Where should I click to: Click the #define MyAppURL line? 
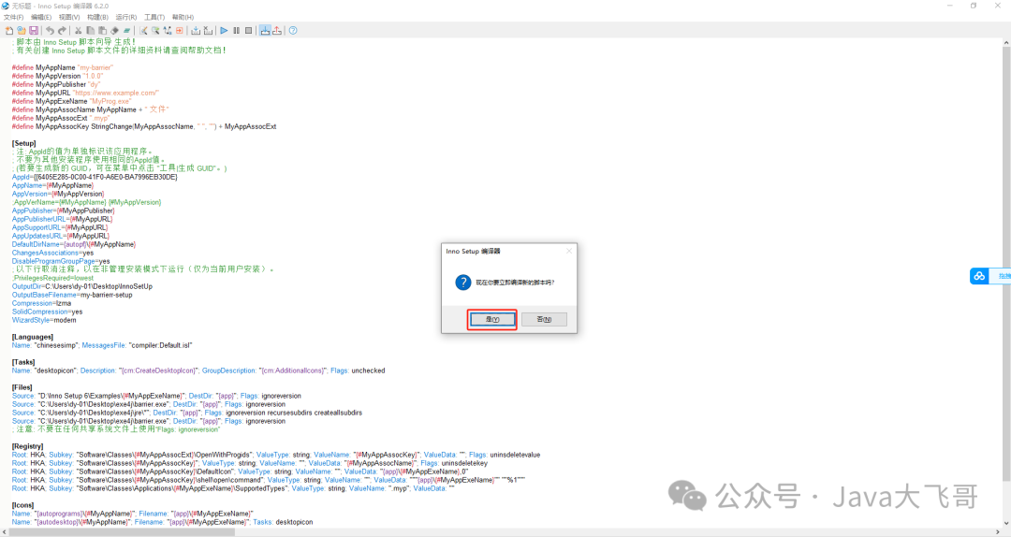(85, 93)
